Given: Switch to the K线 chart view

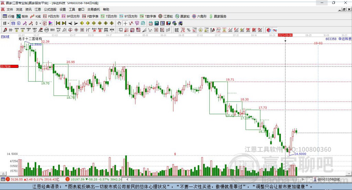Looking at the screenshot, I should tap(35, 16).
